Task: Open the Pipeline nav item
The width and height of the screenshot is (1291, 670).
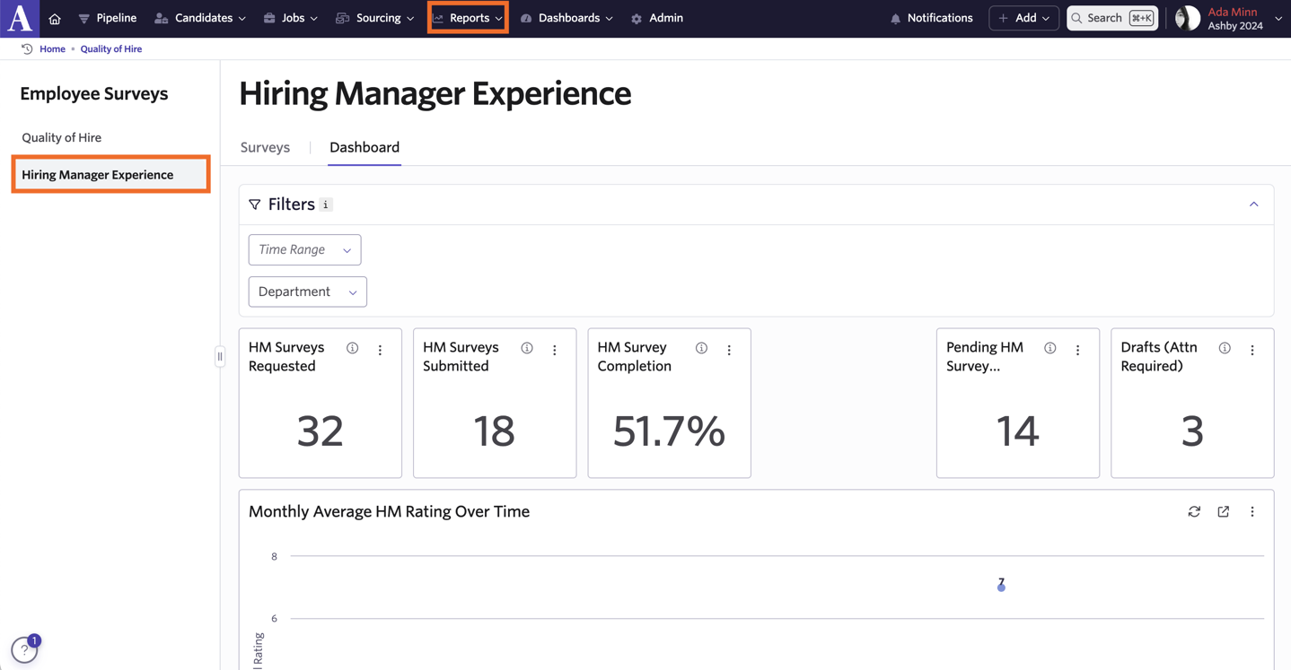Action: coord(108,18)
